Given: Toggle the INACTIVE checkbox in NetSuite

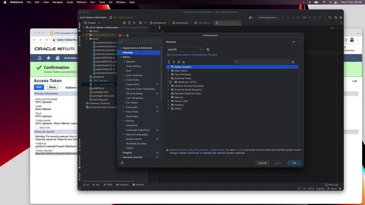Looking at the screenshot, I should (x=36, y=128).
